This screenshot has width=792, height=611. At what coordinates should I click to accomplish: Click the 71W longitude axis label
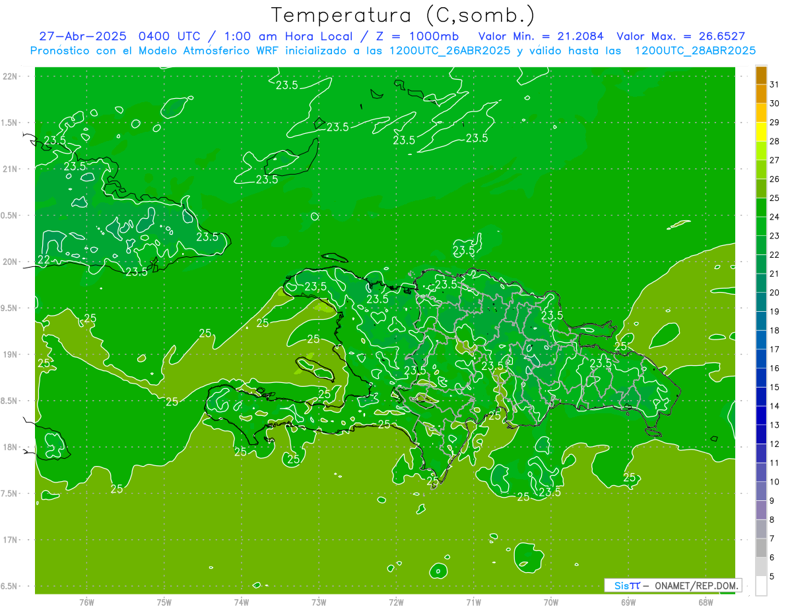473,602
